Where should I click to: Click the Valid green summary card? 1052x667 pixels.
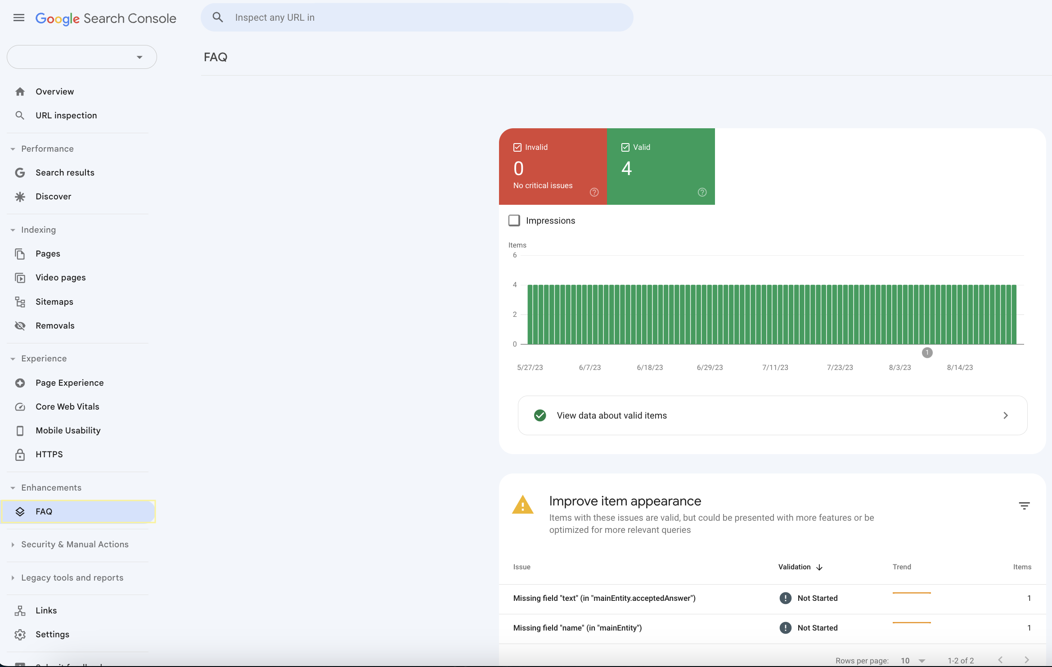661,167
